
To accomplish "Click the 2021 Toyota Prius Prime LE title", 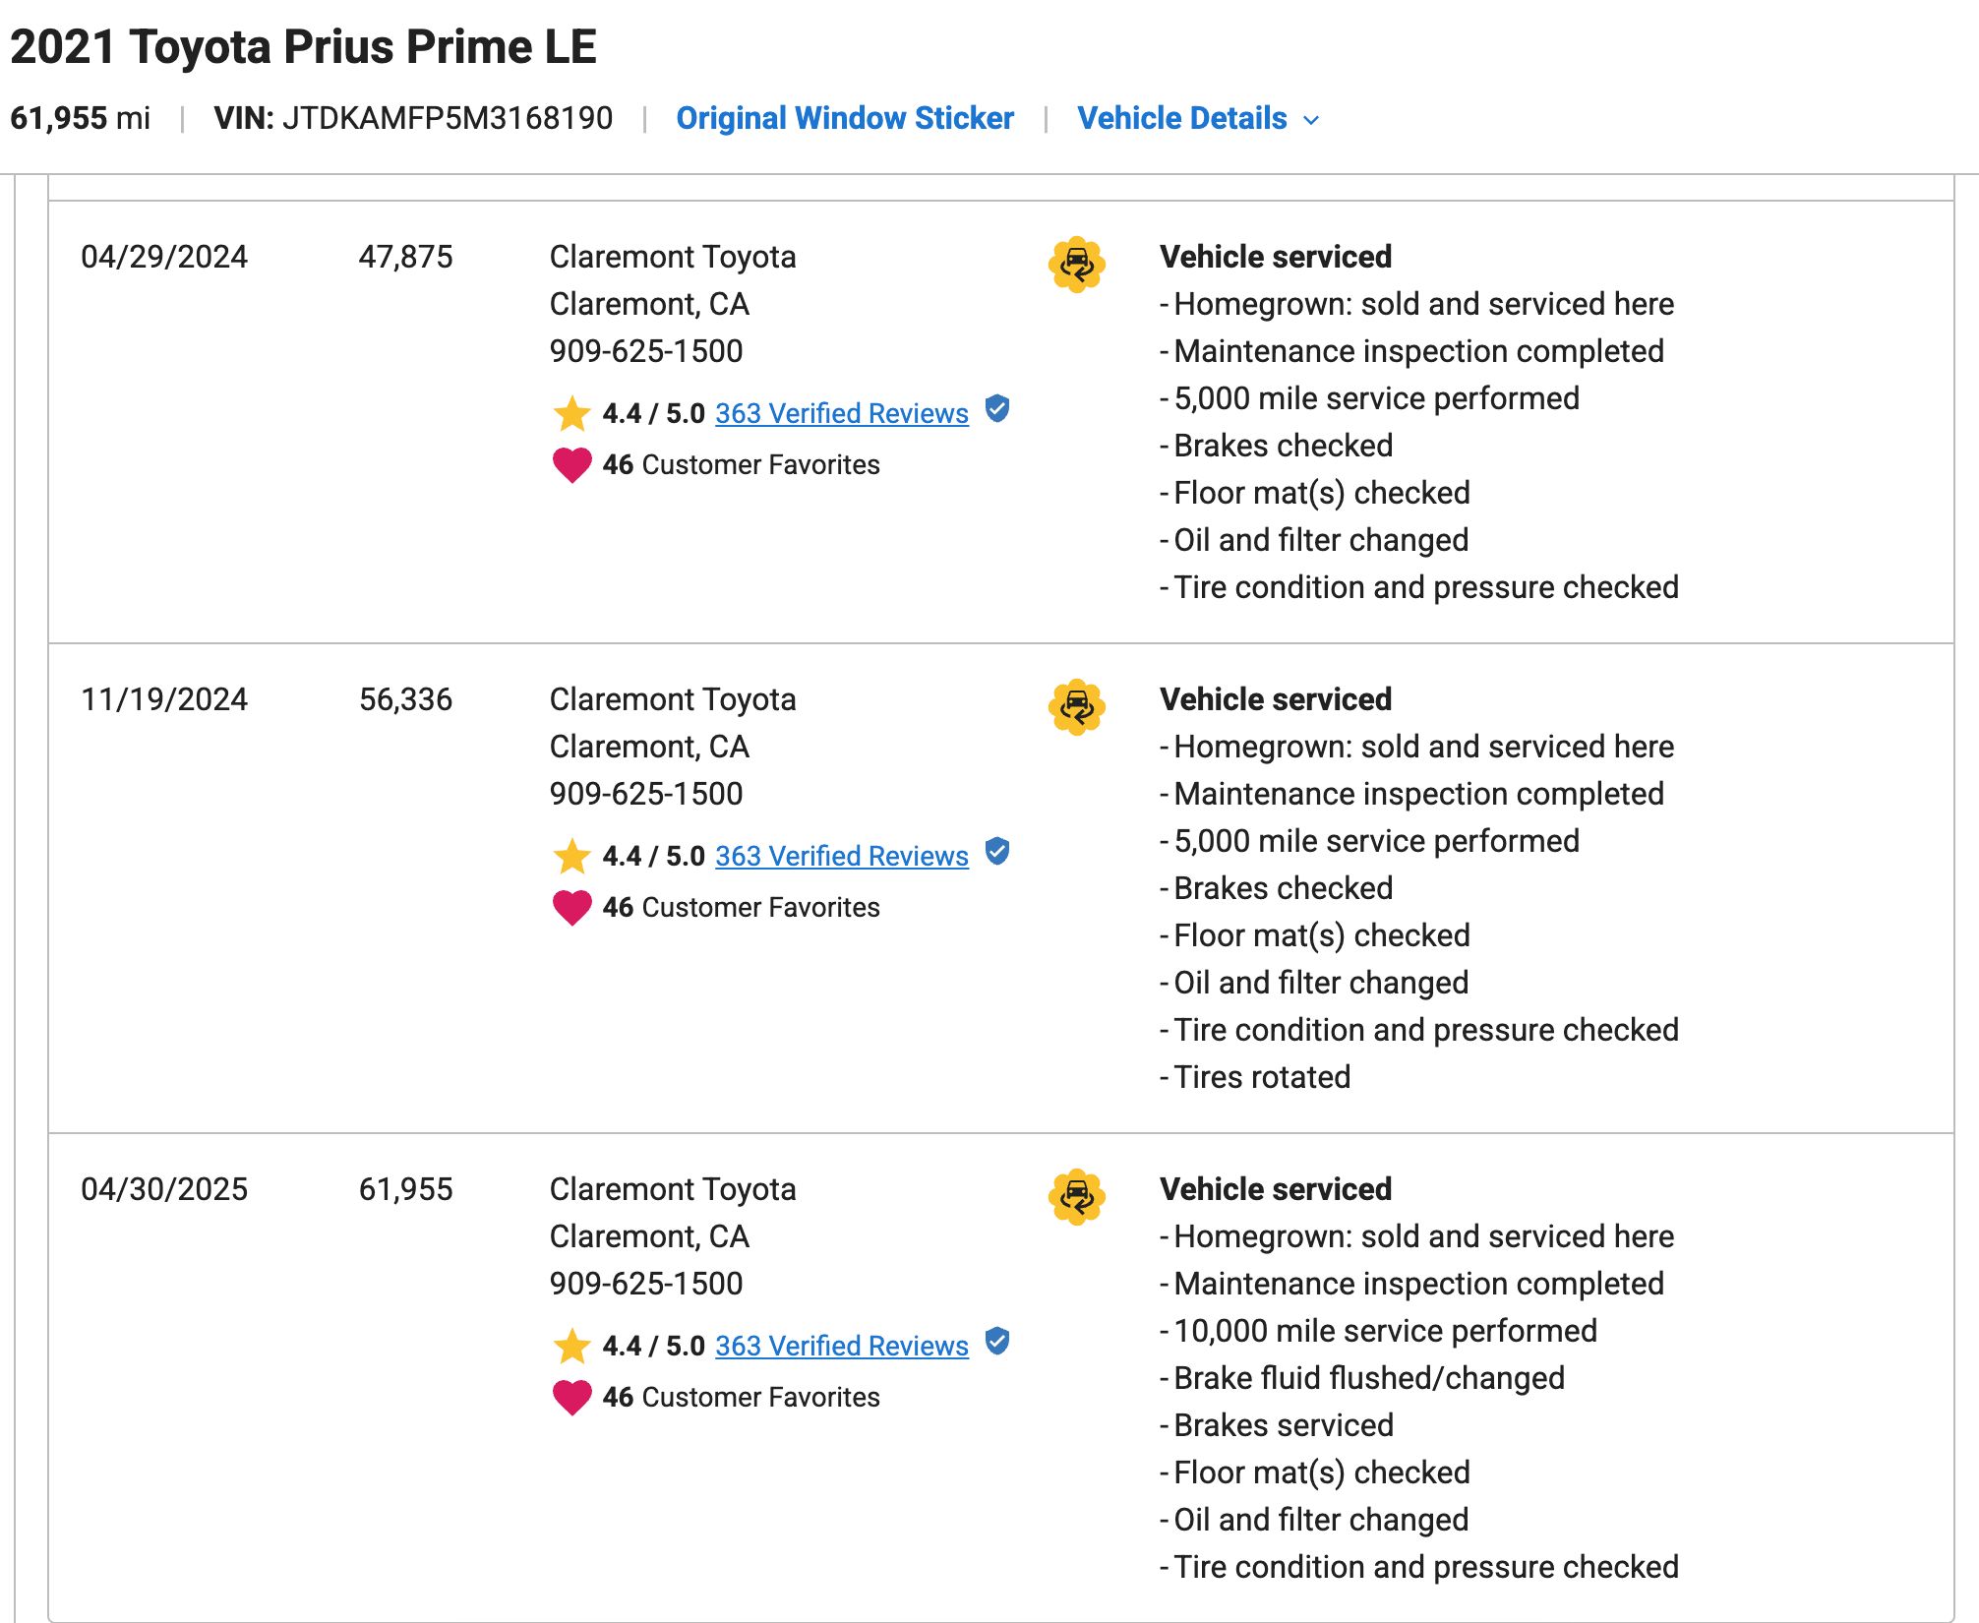I will click(303, 46).
